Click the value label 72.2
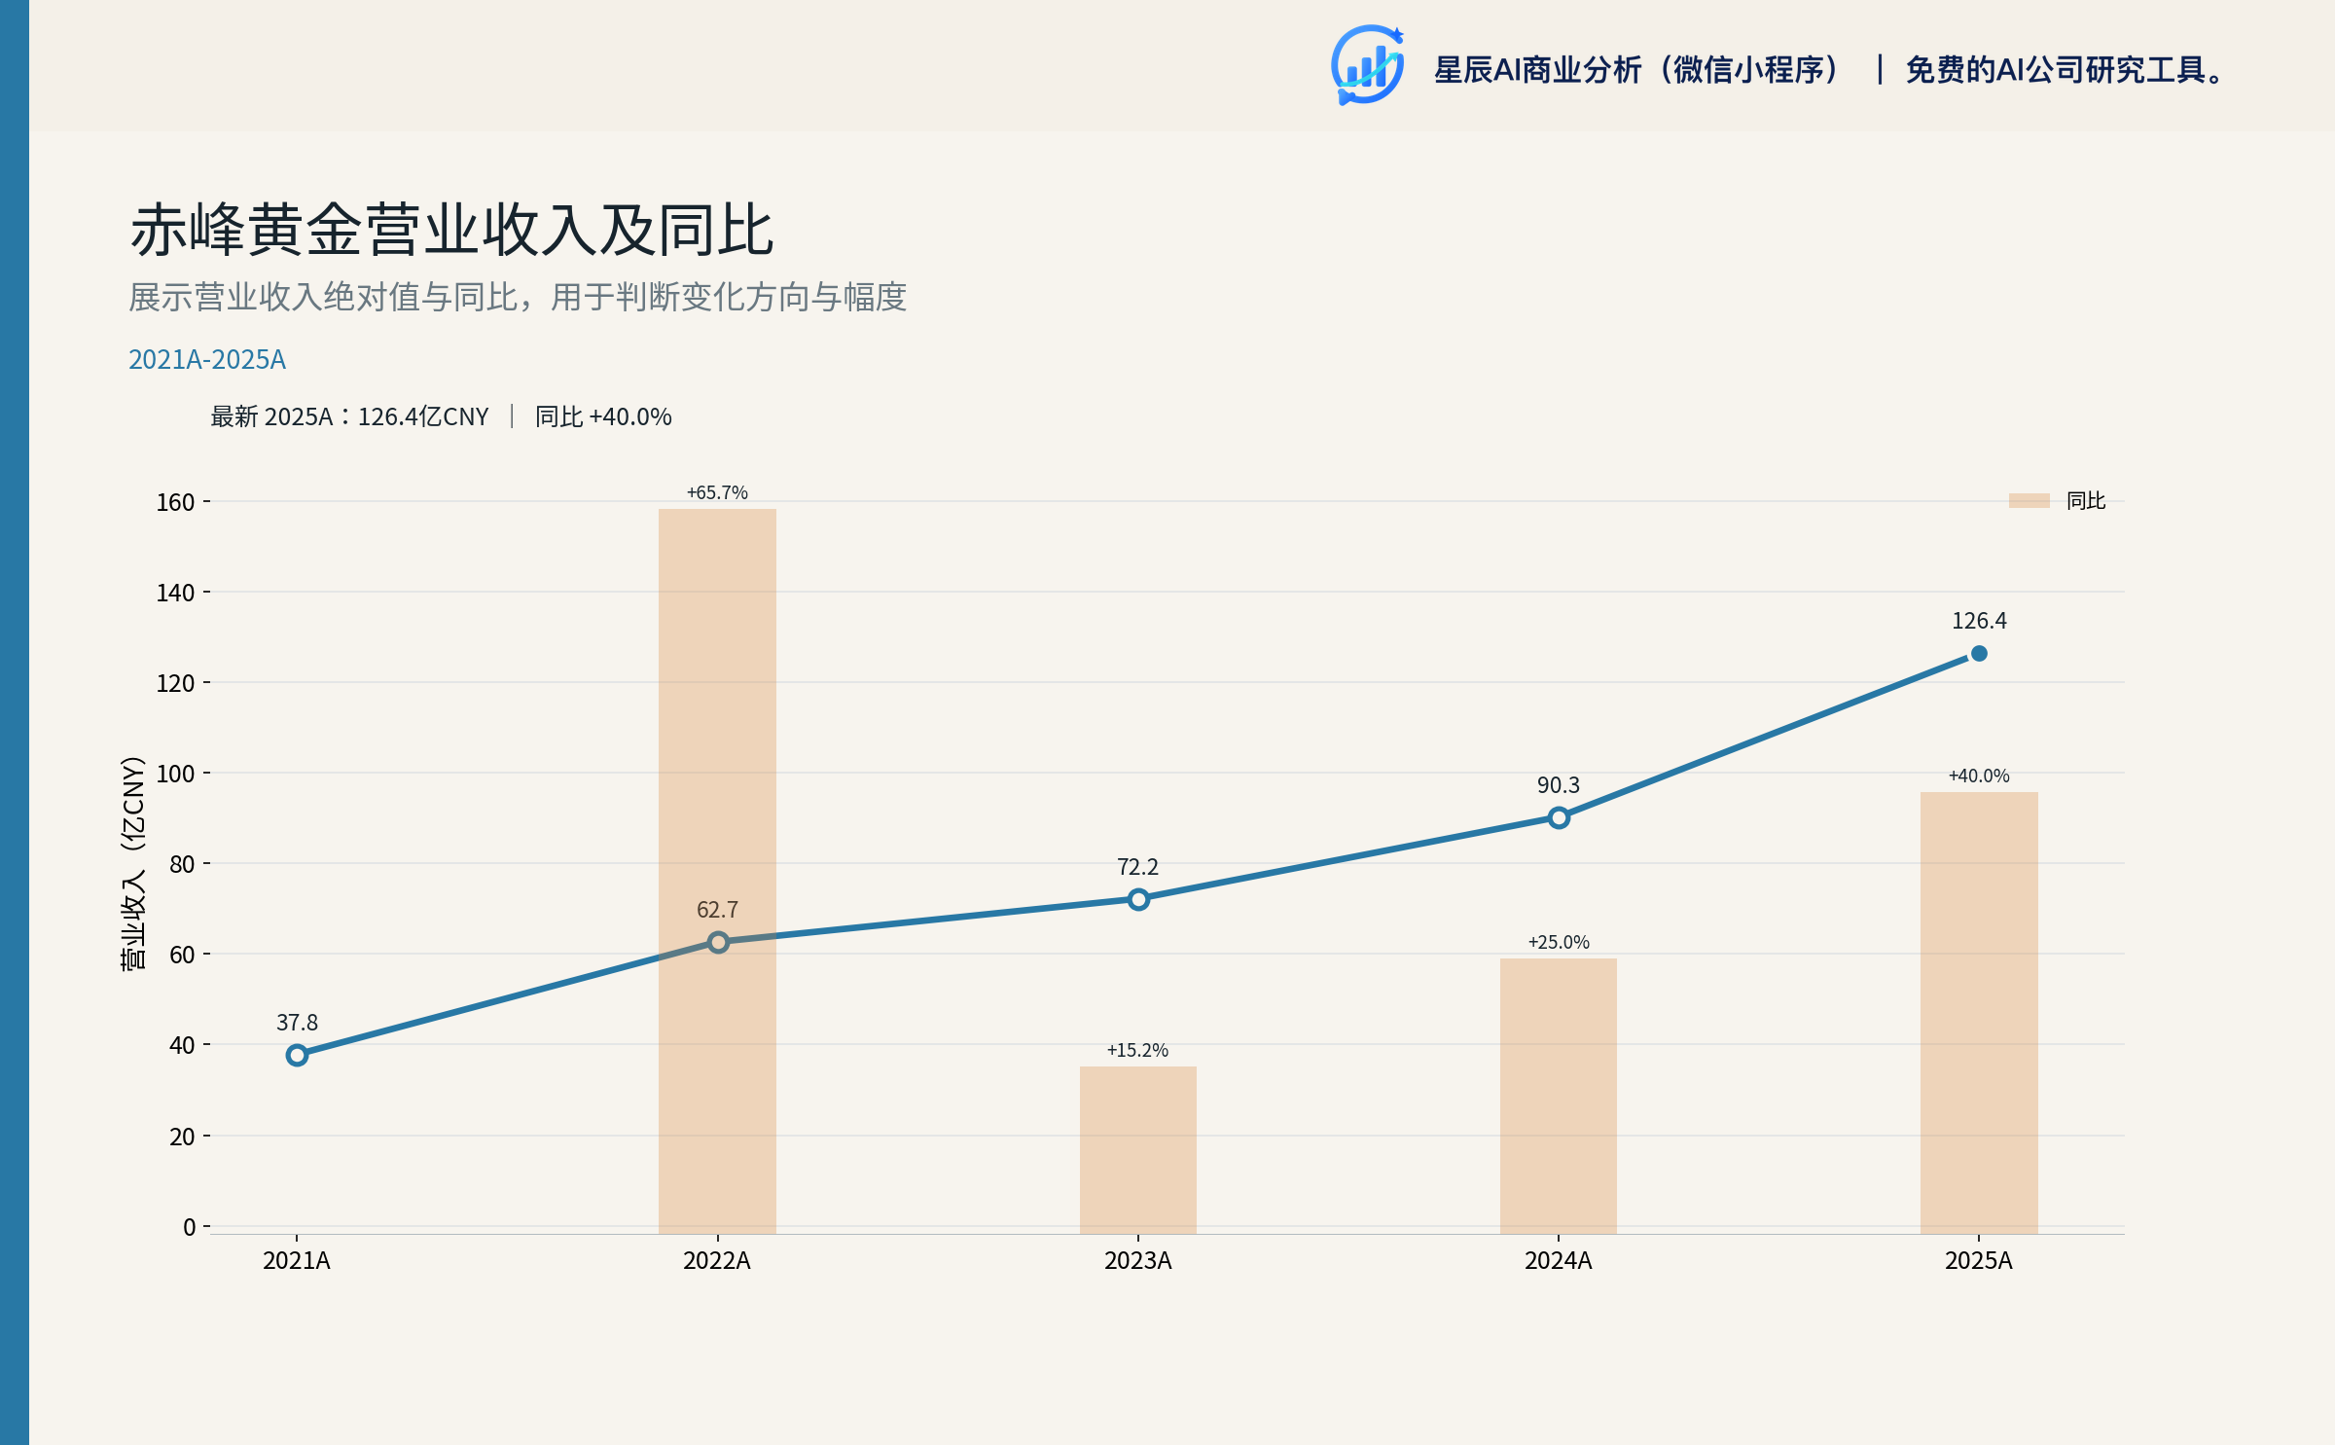This screenshot has height=1445, width=2335. click(x=1138, y=867)
